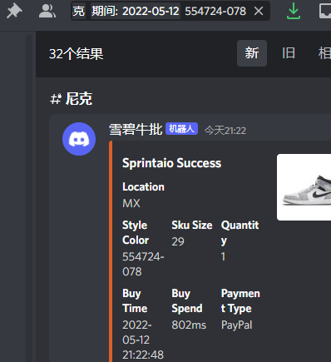Open the inbox icon in the top bar
Screen dimensions: 331x362
[x=325, y=12]
